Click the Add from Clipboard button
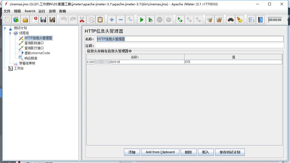Image resolution: width=290 pixels, height=163 pixels. pyautogui.click(x=160, y=152)
